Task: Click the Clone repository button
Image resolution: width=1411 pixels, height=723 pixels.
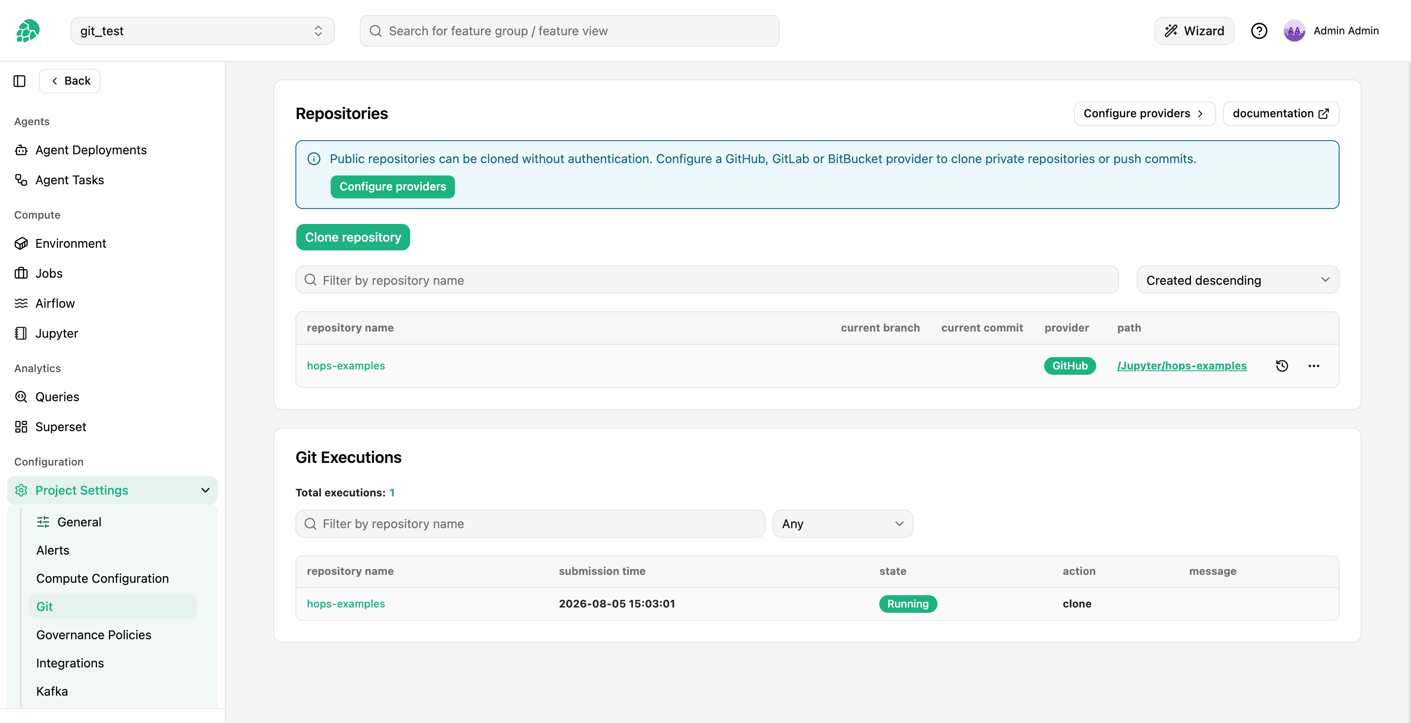Action: tap(353, 237)
